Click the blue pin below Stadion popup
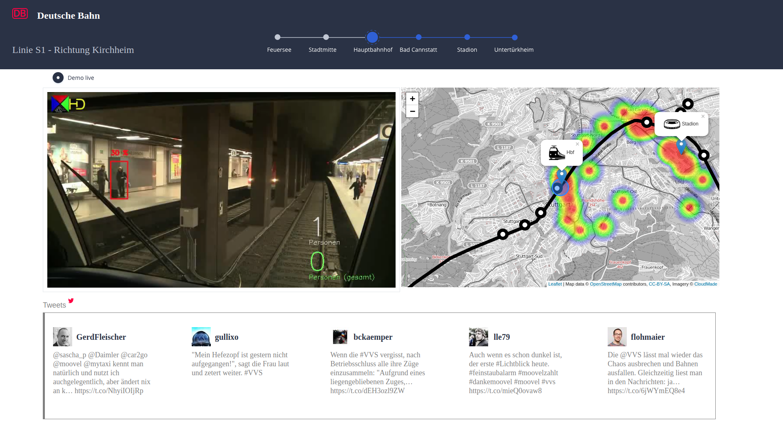 pos(681,146)
